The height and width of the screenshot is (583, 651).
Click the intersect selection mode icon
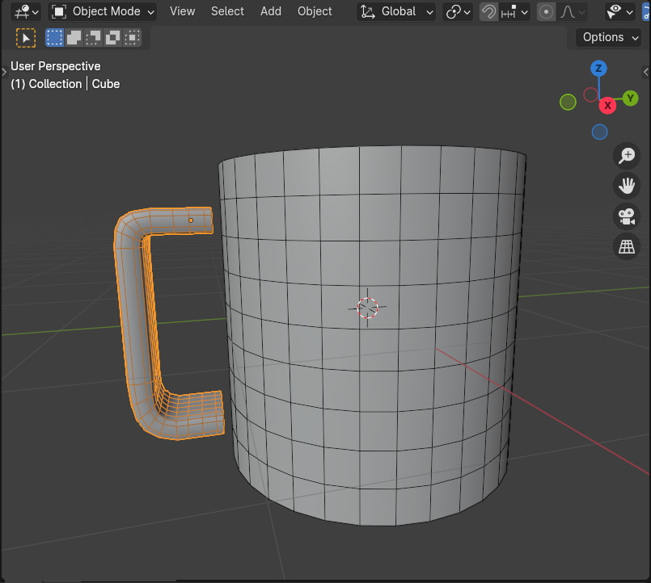pos(132,38)
